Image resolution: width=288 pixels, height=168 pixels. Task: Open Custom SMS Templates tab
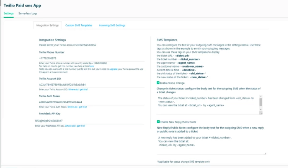click(79, 25)
